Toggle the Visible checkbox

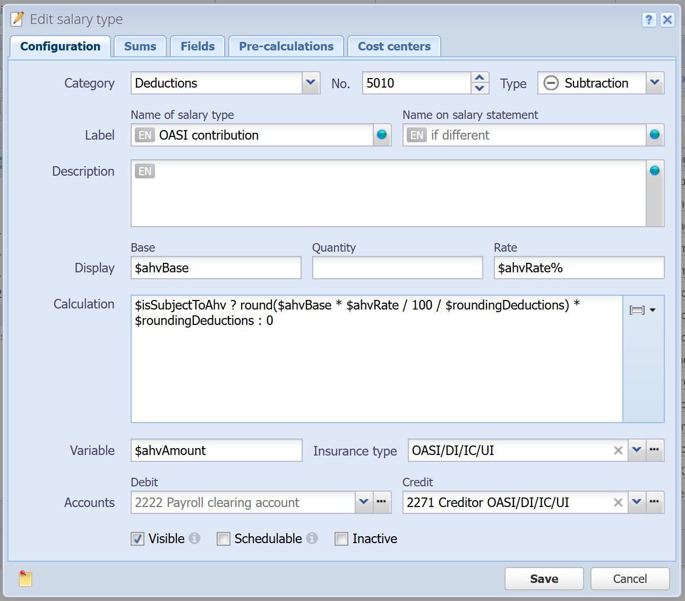pos(138,539)
